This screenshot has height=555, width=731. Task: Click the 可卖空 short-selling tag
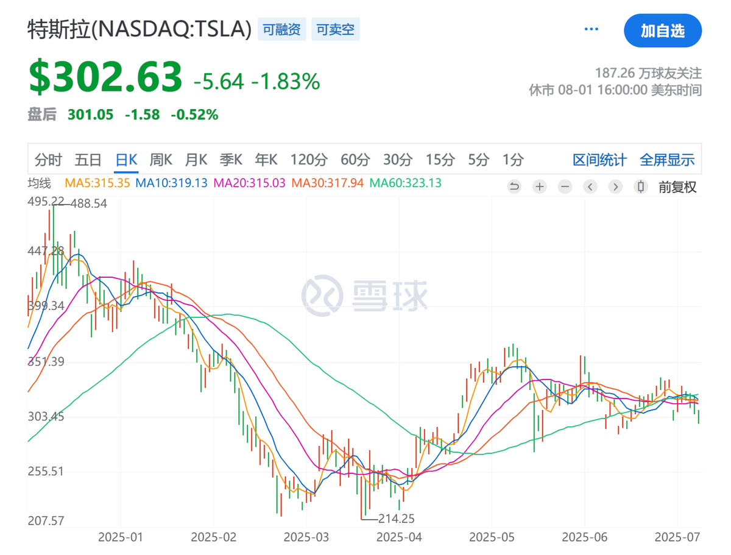click(x=336, y=29)
